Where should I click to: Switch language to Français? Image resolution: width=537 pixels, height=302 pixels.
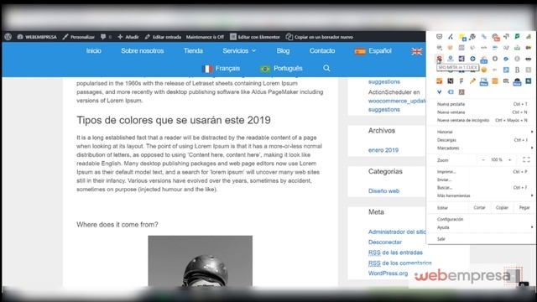[x=222, y=69]
